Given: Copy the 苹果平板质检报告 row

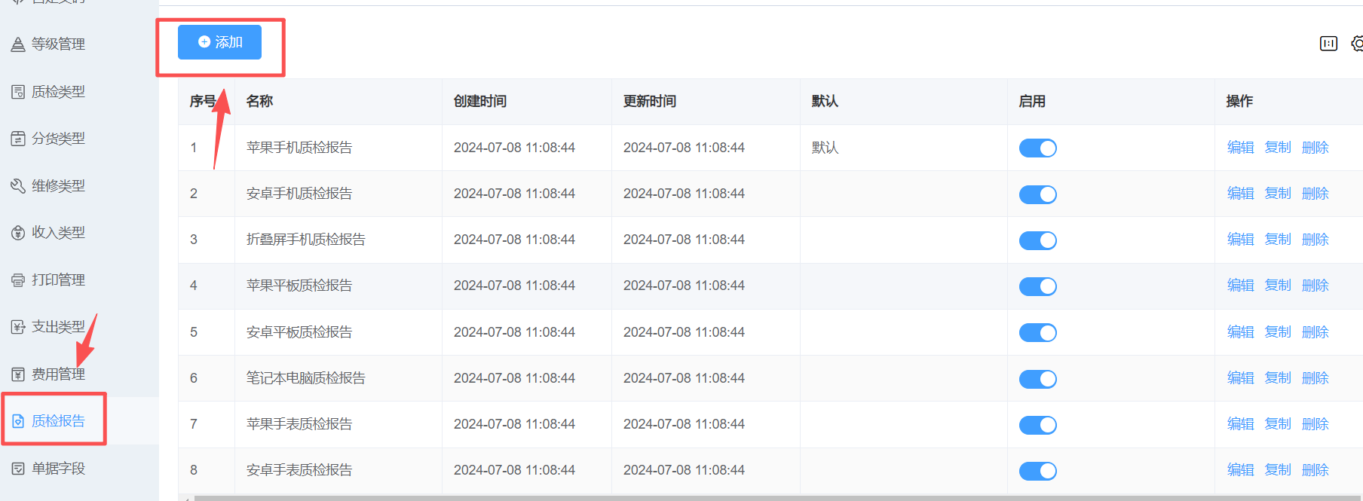Looking at the screenshot, I should [x=1278, y=286].
